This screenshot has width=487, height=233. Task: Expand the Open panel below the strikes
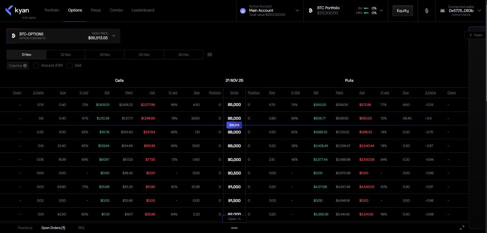coord(234,219)
